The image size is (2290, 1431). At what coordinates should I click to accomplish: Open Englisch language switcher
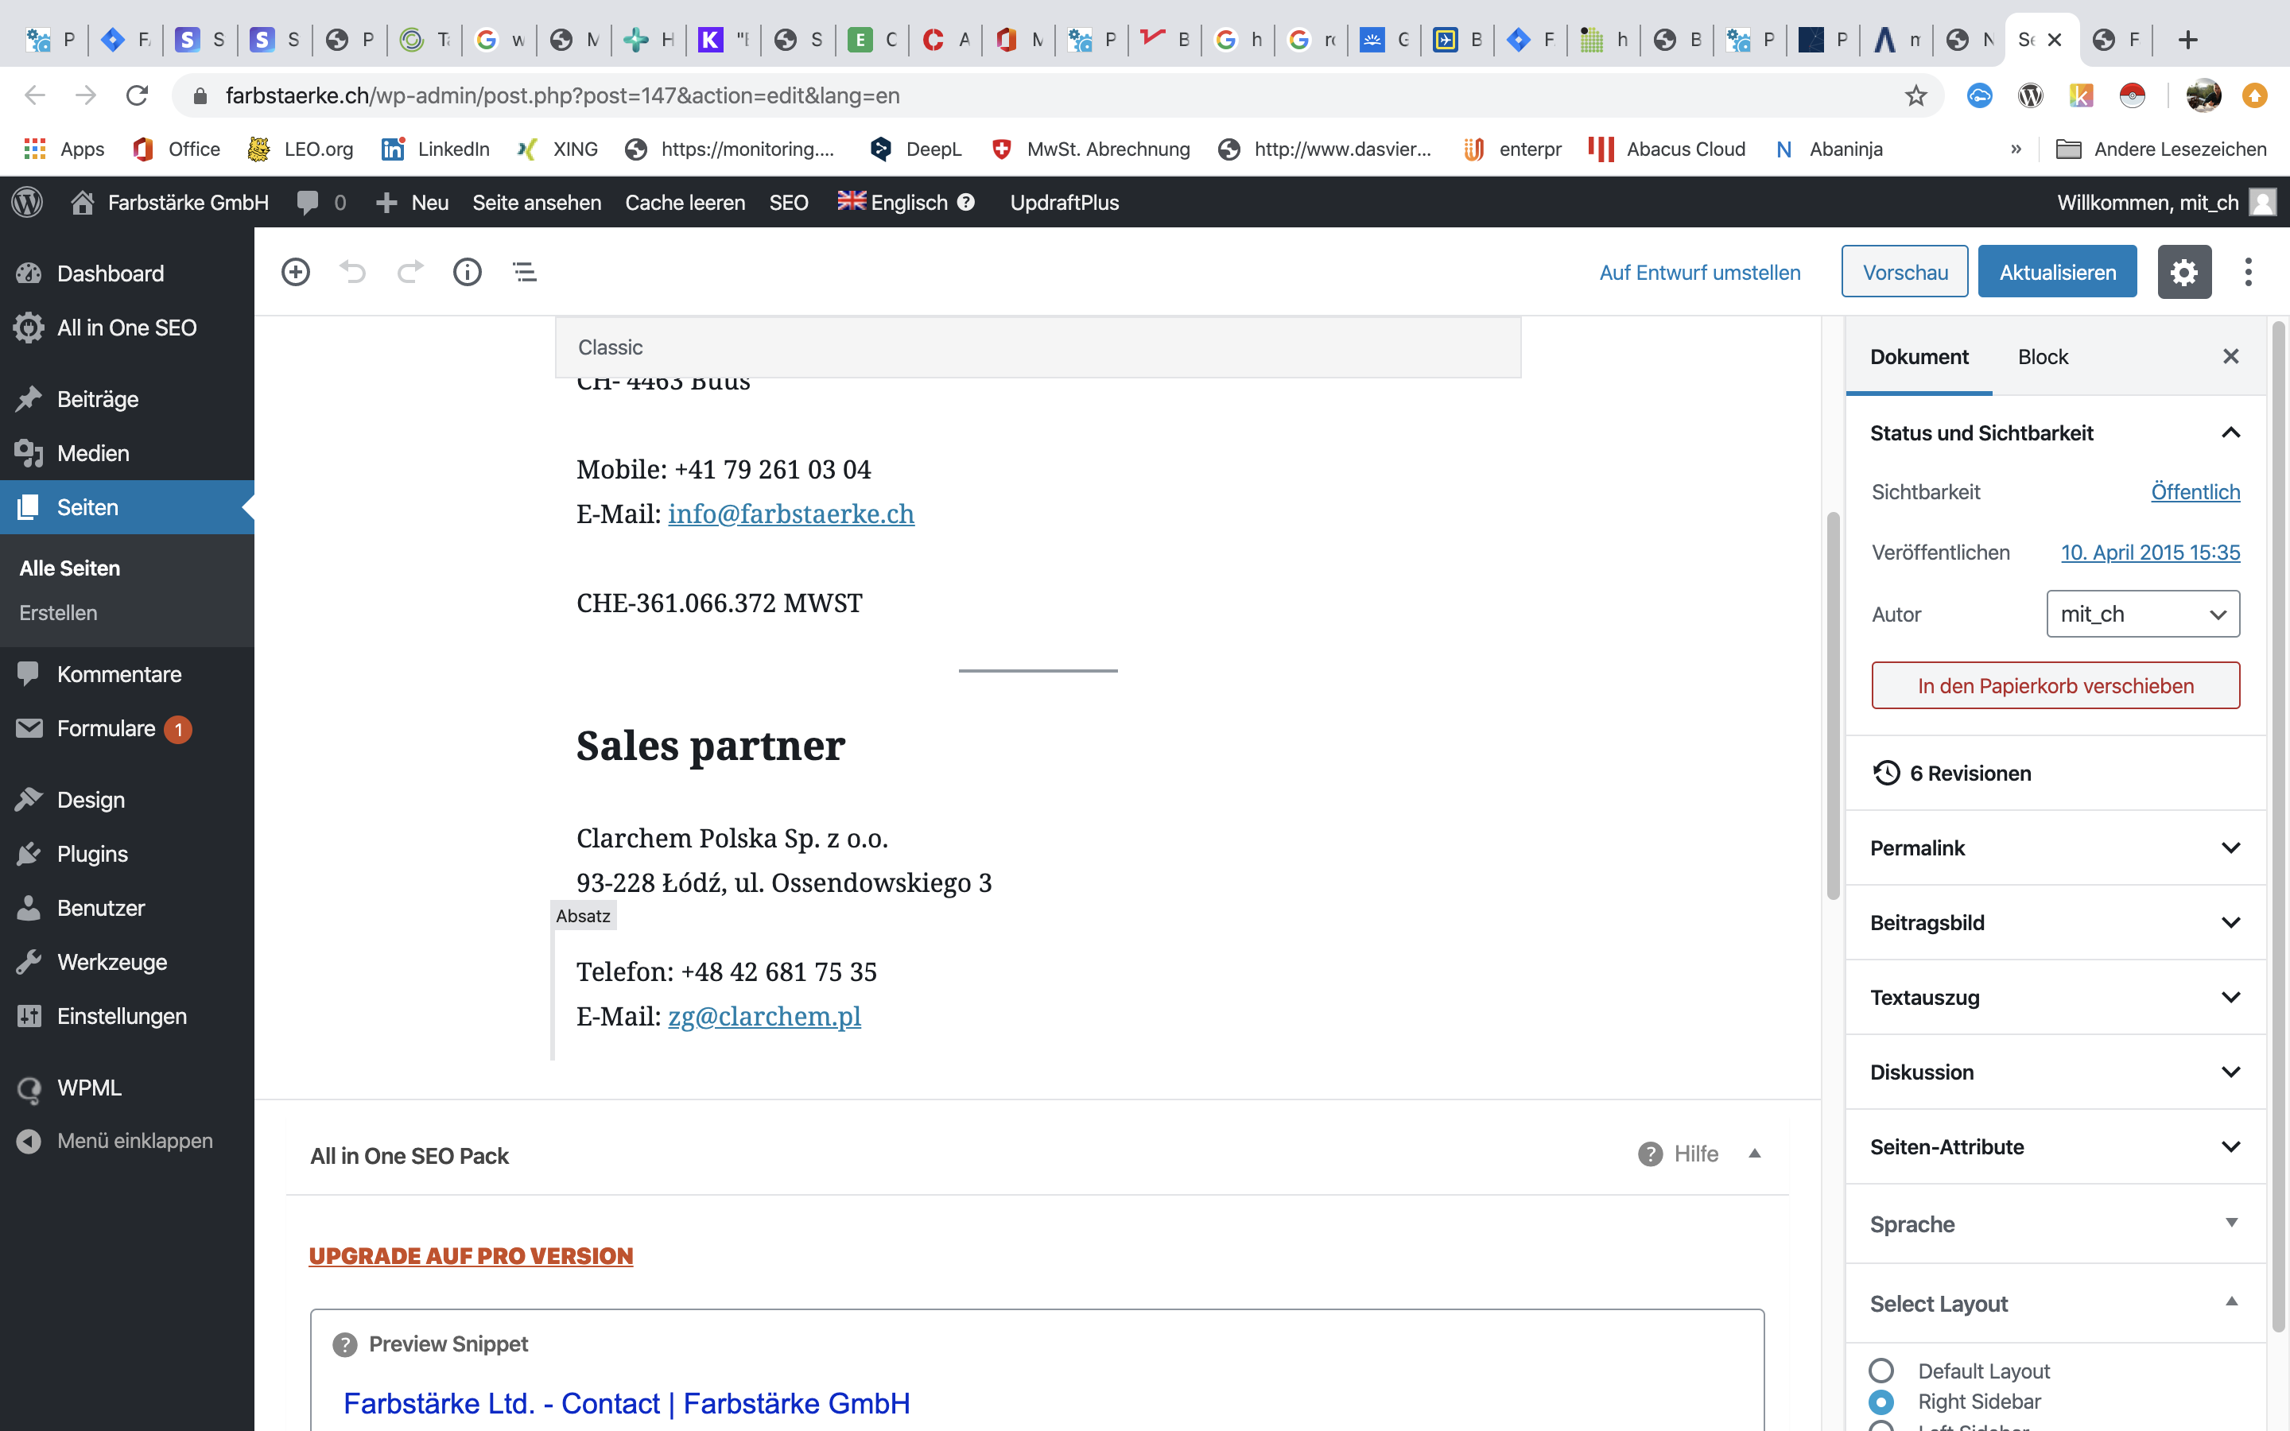(906, 203)
